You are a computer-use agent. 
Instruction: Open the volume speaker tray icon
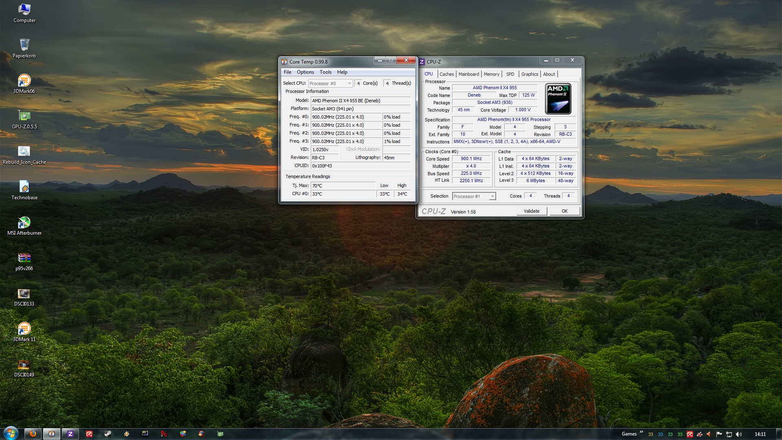coord(739,434)
